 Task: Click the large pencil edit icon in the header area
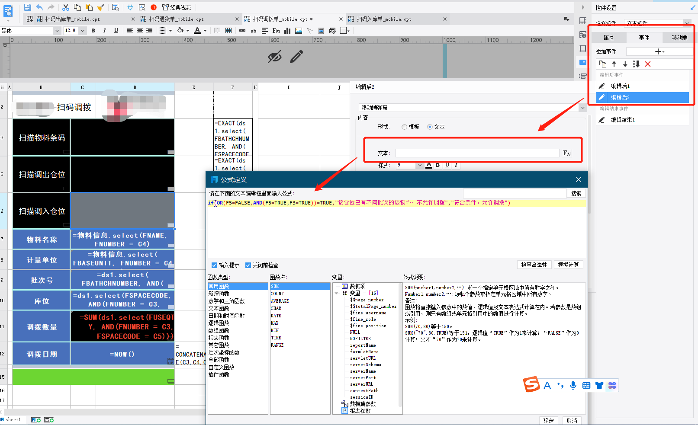[296, 57]
